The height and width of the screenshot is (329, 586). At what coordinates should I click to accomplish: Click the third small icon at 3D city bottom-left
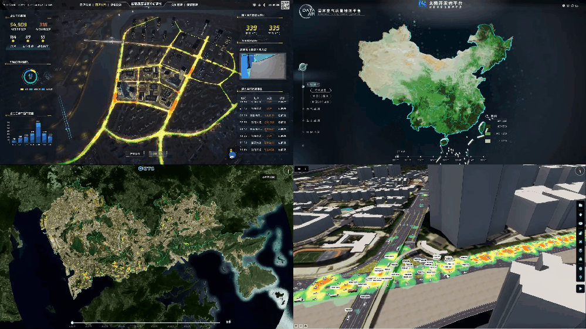306,326
